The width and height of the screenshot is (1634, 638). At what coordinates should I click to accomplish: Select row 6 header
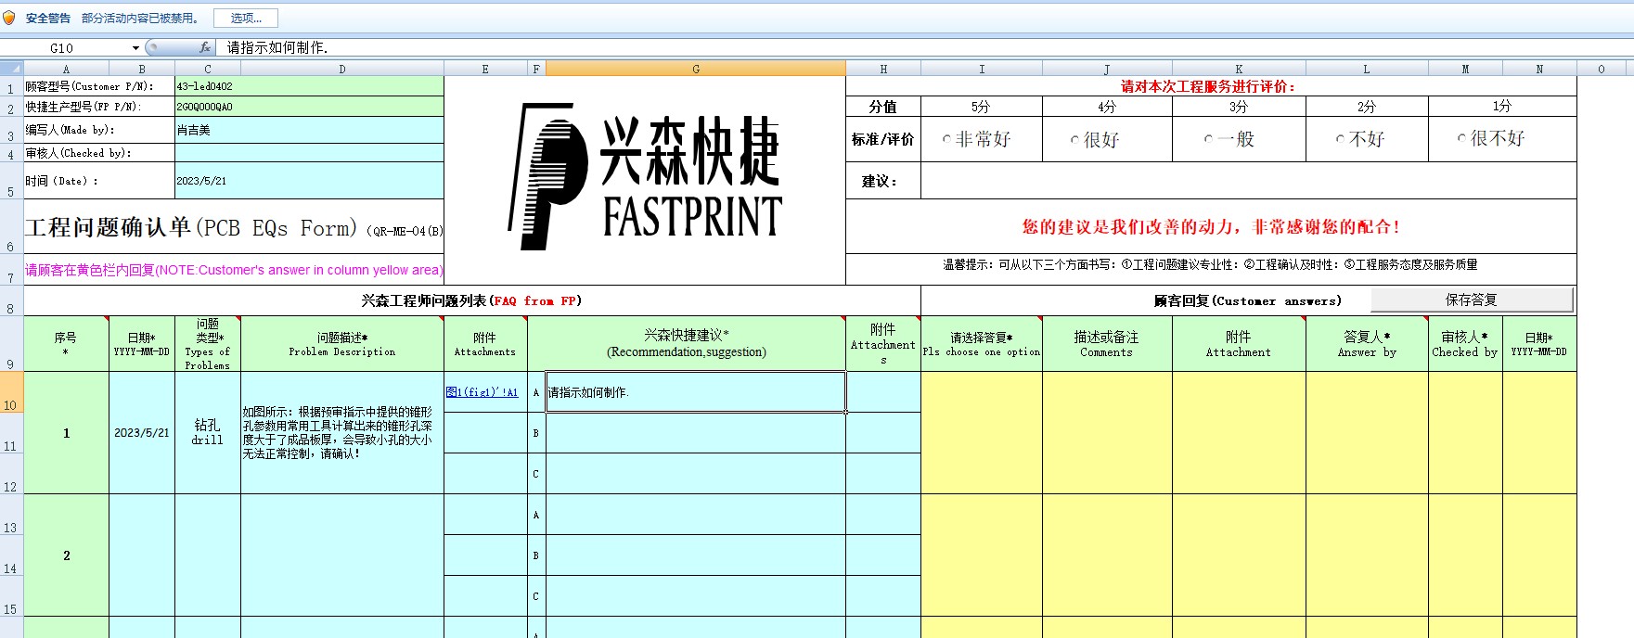11,226
